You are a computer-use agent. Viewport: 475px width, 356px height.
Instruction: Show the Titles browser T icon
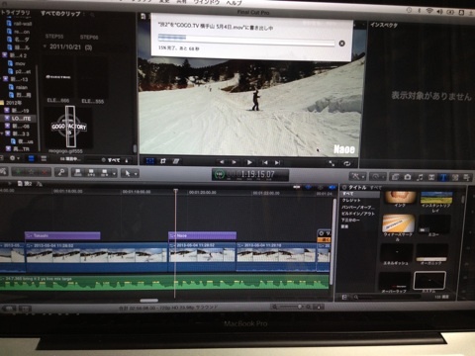(443, 178)
